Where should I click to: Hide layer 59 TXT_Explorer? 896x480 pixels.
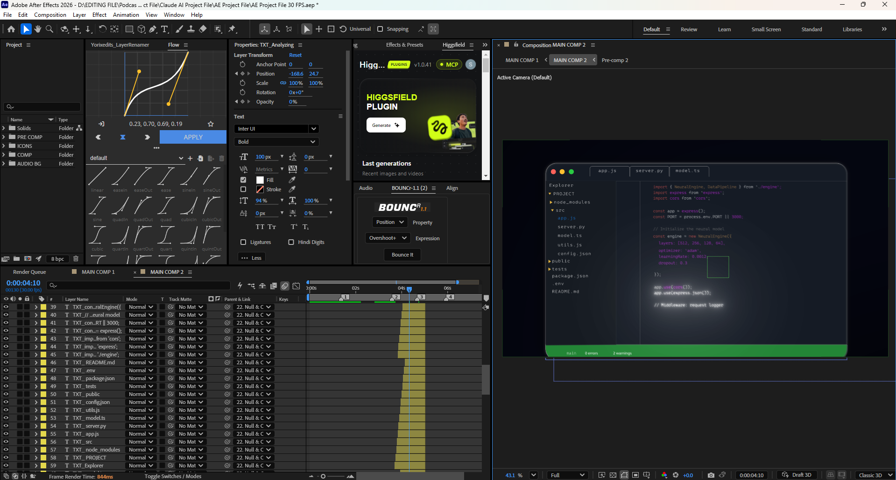click(x=6, y=466)
